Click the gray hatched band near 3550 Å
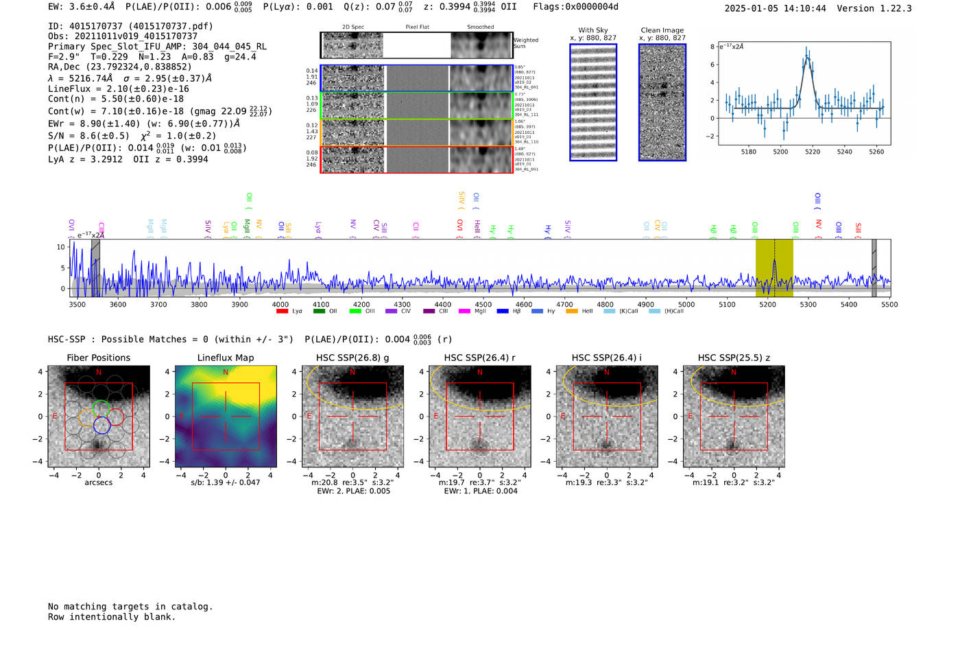960x654 pixels. [96, 268]
